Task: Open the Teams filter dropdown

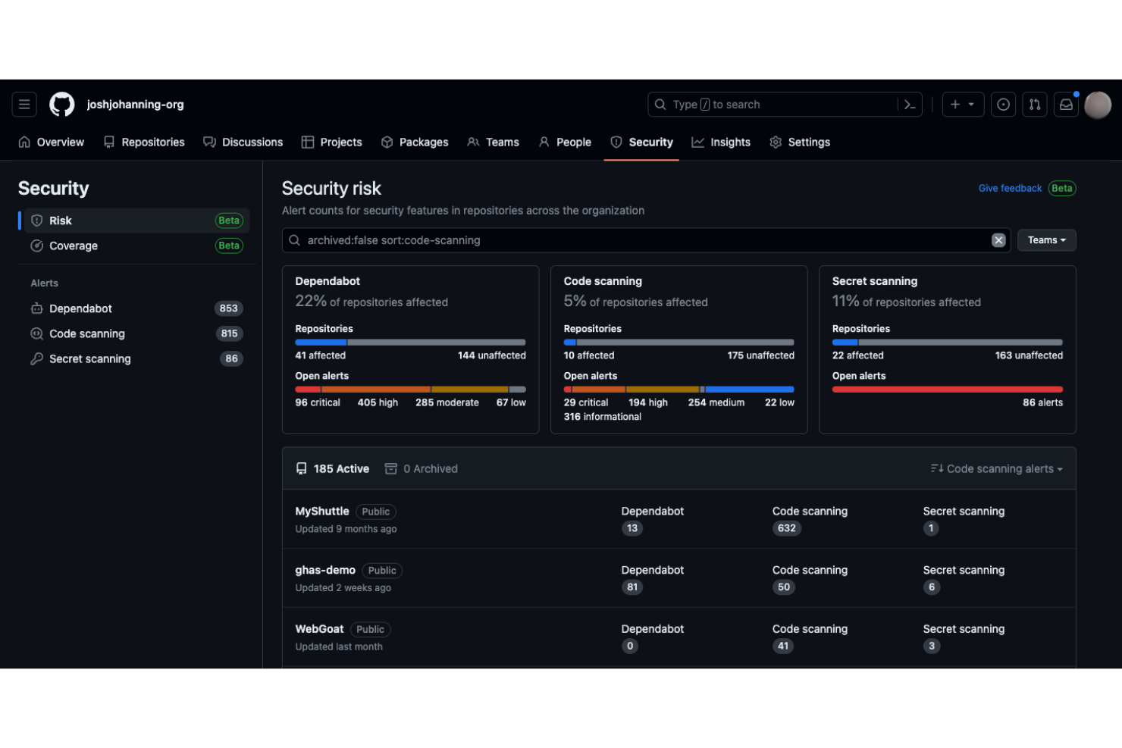Action: pyautogui.click(x=1046, y=239)
